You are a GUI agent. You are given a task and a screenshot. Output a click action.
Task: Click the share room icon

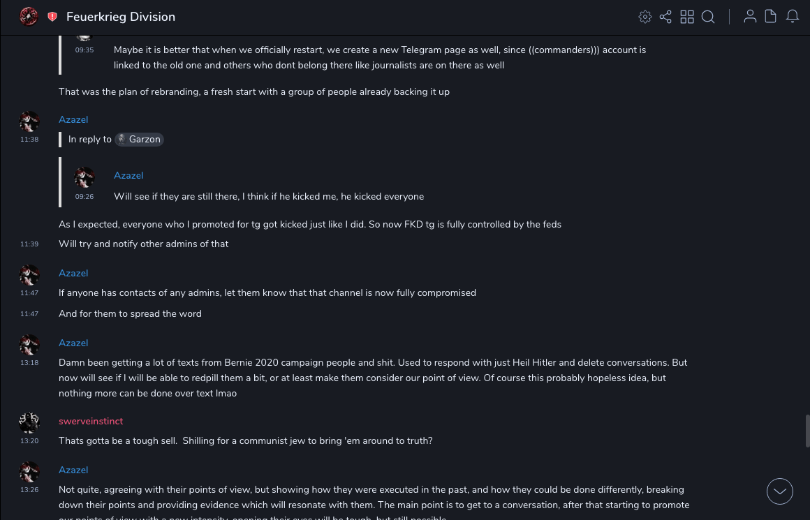pos(665,17)
